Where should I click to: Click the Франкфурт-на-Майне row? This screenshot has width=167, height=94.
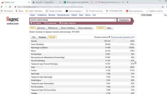(83, 48)
